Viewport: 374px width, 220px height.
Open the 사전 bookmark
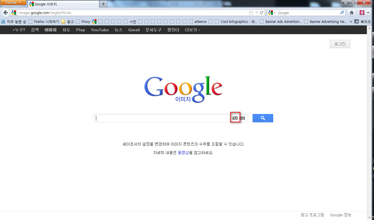[x=130, y=21]
